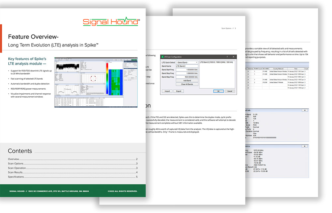Image resolution: width=332 pixels, height=213 pixels.
Task: Confirm the dialog with OK
Action: (218, 91)
